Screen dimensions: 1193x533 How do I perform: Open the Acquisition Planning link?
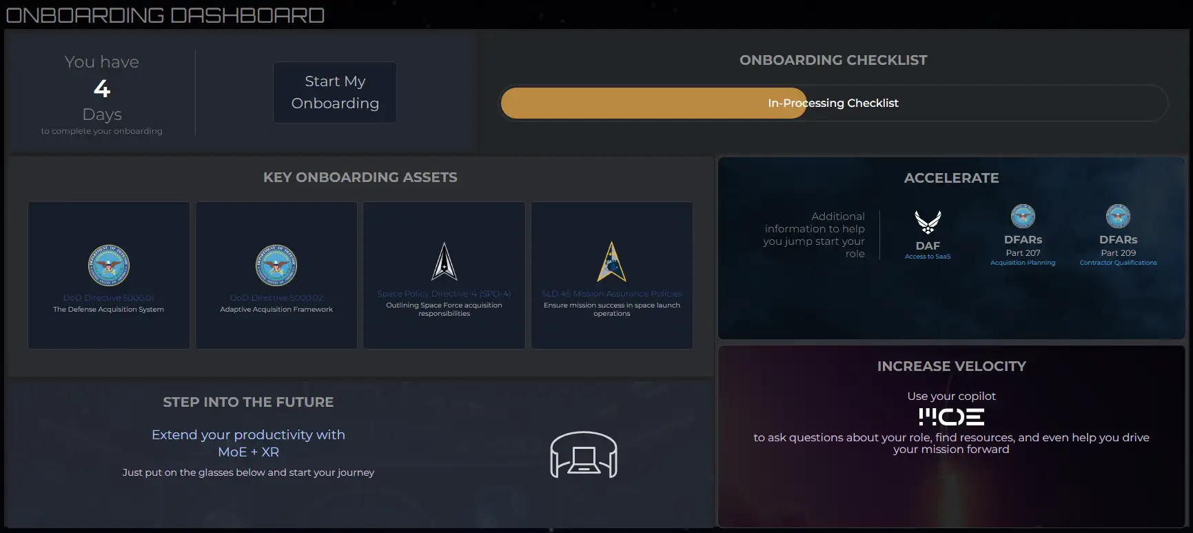point(1023,263)
